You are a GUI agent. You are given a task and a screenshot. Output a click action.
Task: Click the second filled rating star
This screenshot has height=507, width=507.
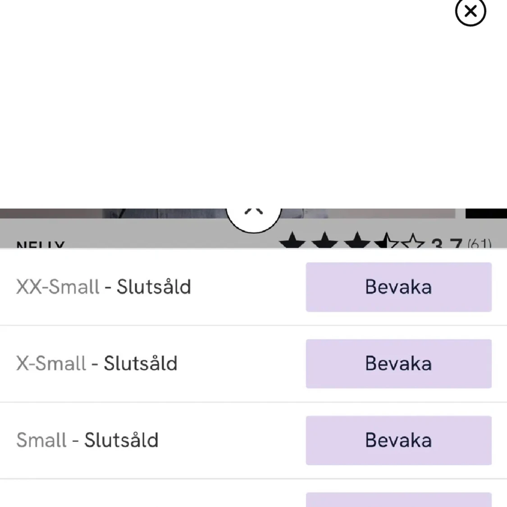point(324,241)
